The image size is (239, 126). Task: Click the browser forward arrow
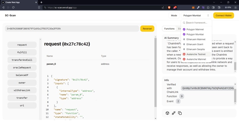[x=8, y=7]
